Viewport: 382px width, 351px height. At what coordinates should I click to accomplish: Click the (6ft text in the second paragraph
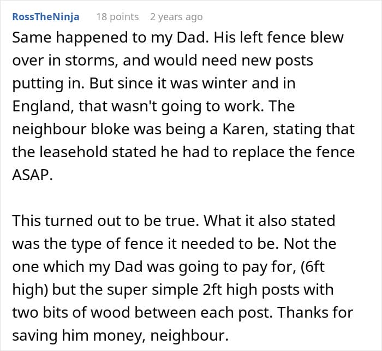pyautogui.click(x=312, y=266)
